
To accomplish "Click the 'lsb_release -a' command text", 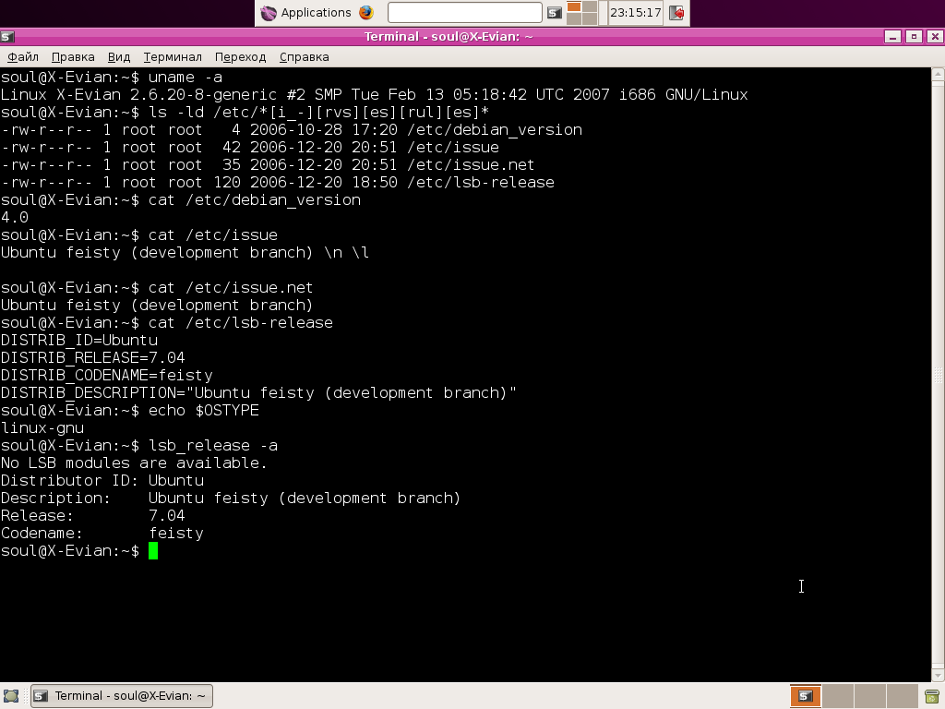I will [x=213, y=446].
